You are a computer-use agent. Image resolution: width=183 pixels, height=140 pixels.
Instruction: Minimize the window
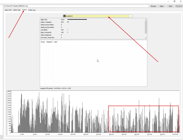[168, 1]
